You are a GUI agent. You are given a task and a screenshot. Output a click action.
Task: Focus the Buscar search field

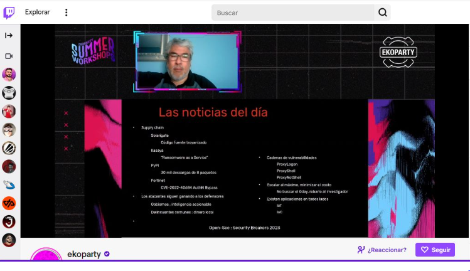pyautogui.click(x=293, y=13)
